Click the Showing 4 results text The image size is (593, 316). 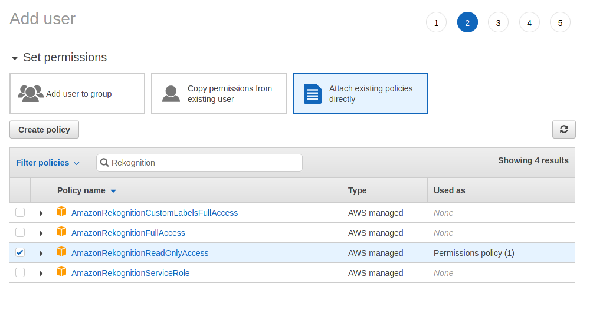pos(533,160)
